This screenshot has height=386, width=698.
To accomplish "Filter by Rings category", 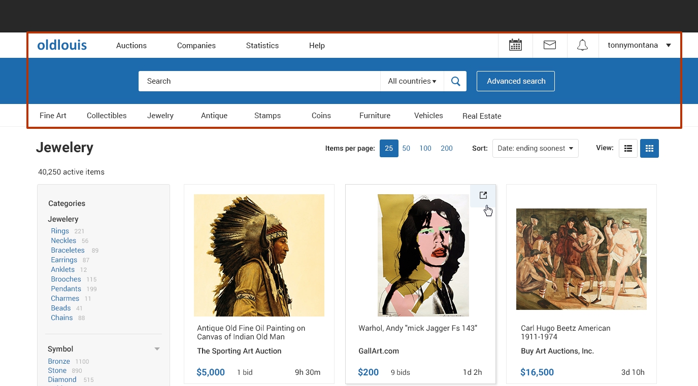I will coord(60,231).
